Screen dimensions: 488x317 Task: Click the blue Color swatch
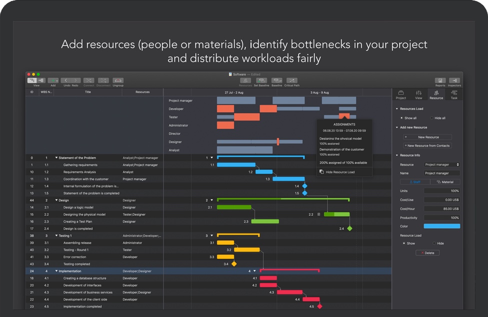point(441,226)
